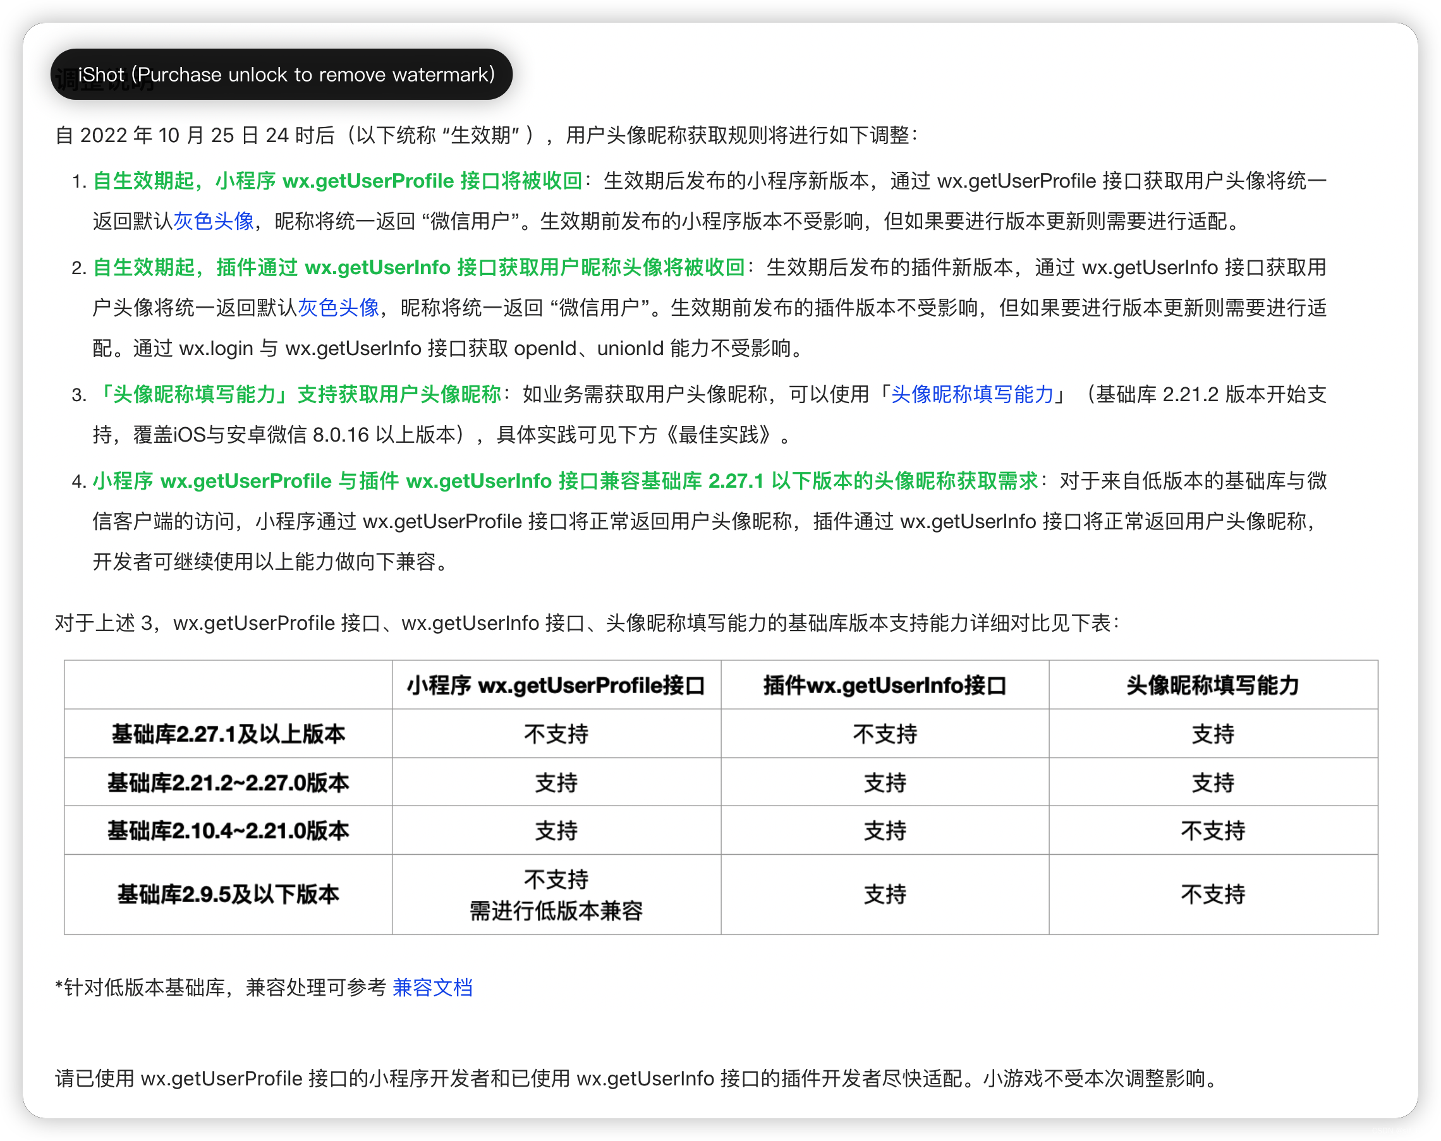Click 不支持 under 头像昵称填写能力 in 2.9.5及以下 row
The image size is (1441, 1141).
(1213, 895)
